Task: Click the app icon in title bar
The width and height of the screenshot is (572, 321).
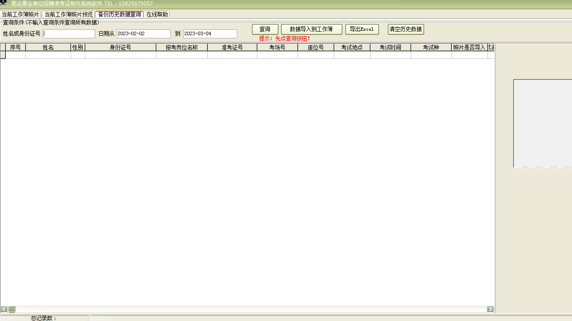Action: click(4, 3)
